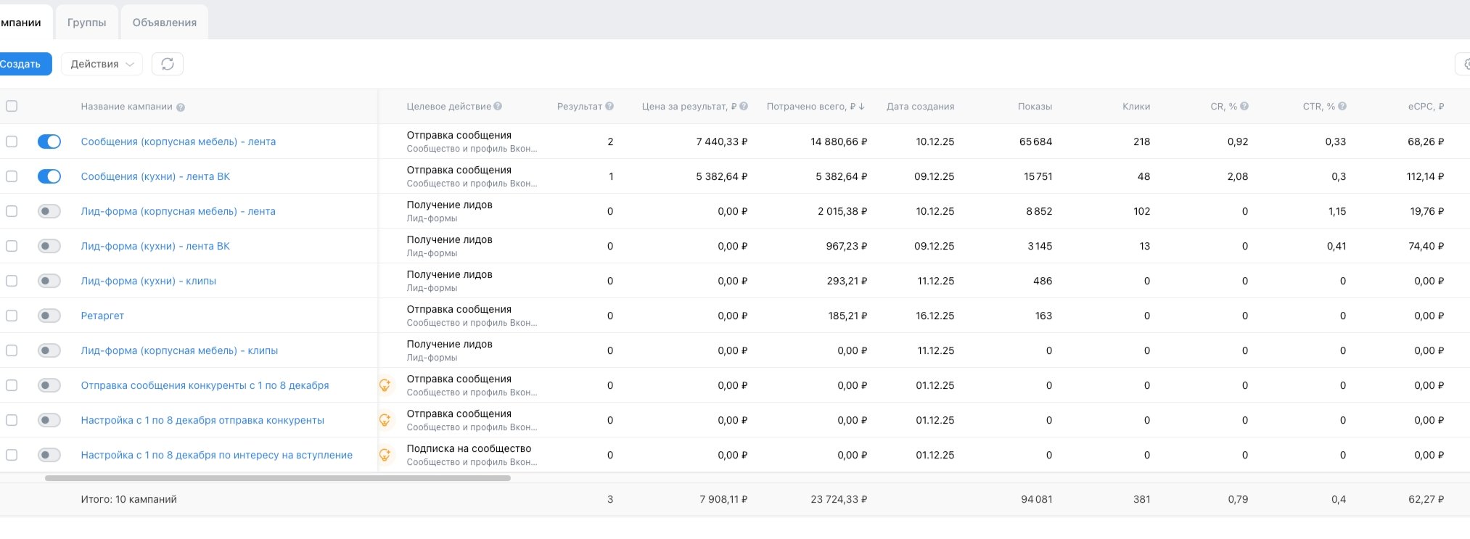Viewport: 1470px width, 539px height.
Task: Switch to the Группы tab
Action: click(86, 22)
